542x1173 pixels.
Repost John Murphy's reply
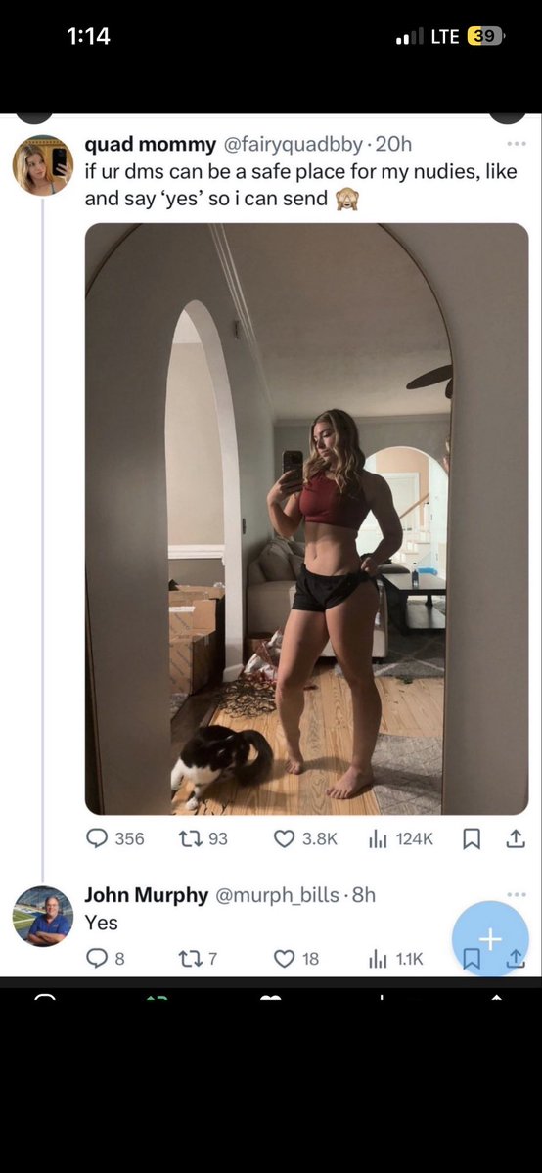[x=199, y=959]
